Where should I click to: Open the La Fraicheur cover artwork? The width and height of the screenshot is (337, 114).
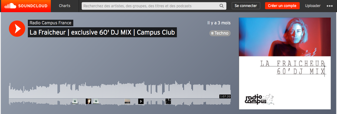[285, 63]
